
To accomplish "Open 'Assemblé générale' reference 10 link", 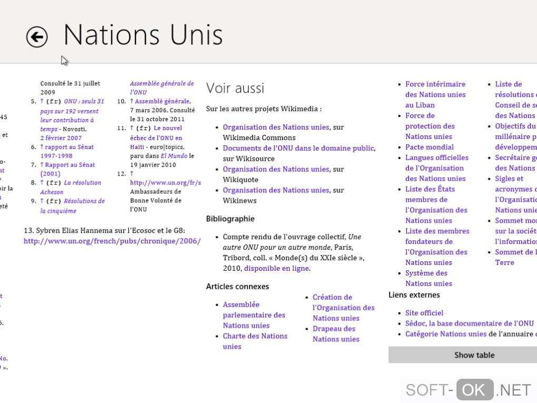I will click(163, 101).
